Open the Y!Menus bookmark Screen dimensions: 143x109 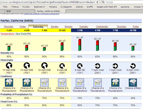coord(15,7)
